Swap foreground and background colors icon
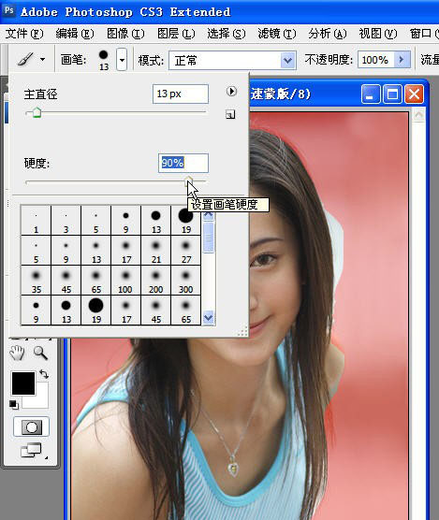 coord(44,374)
